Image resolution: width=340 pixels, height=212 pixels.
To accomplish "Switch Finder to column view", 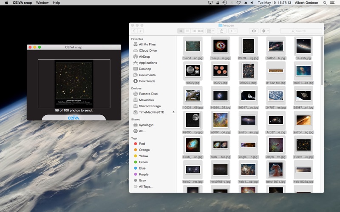I will tap(194, 31).
